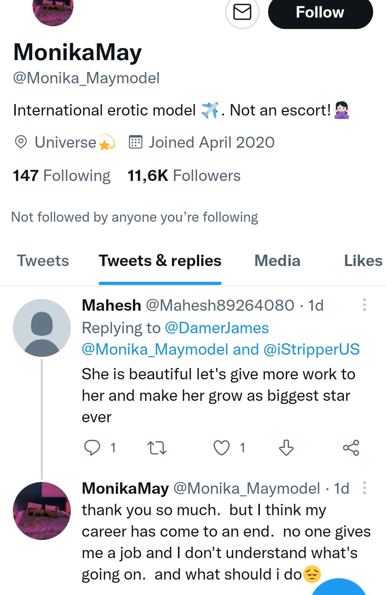The height and width of the screenshot is (595, 386).
Task: Open the @iStripperUS mention link
Action: (x=311, y=349)
